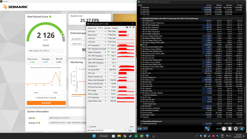This screenshot has height=139, width=247.
Task: Open File Explorer from taskbar
Action: (x=119, y=136)
